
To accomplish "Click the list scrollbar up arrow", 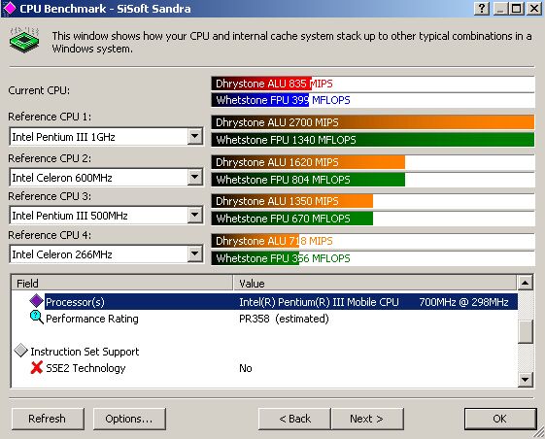I will [x=526, y=283].
